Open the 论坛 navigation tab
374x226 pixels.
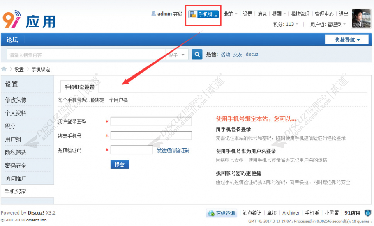(x=12, y=39)
